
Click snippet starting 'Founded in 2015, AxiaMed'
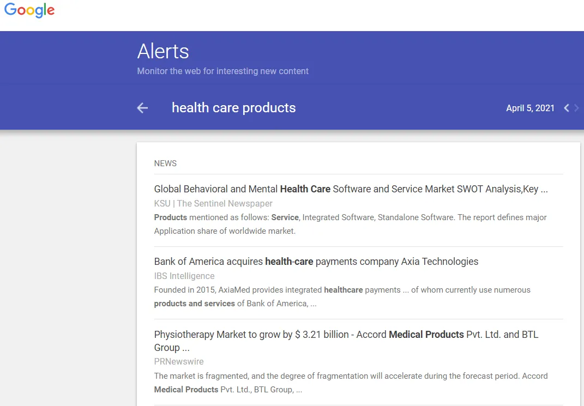[x=342, y=296]
